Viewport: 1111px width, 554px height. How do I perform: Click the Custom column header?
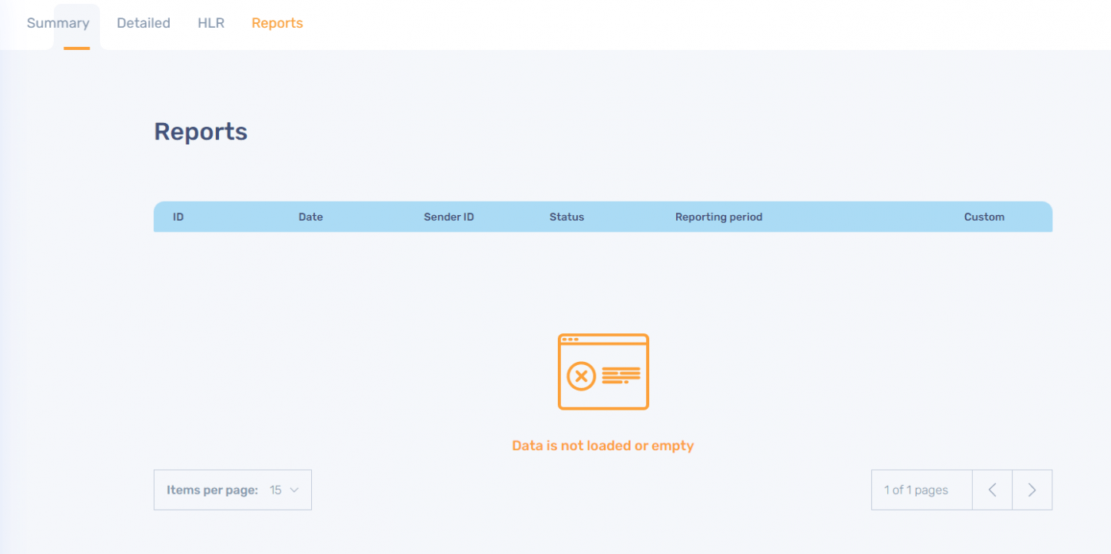point(984,217)
